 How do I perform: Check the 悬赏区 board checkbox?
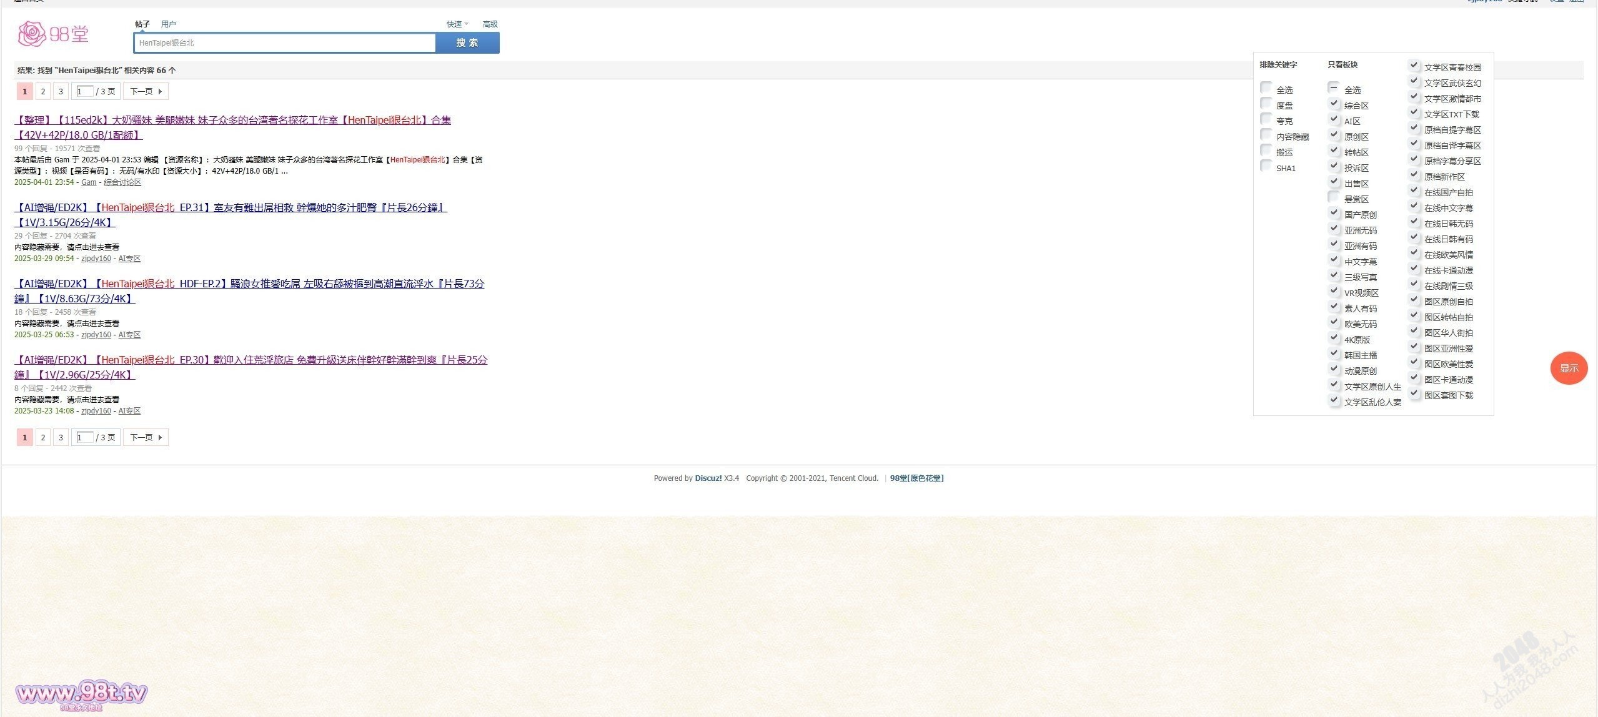[1334, 197]
